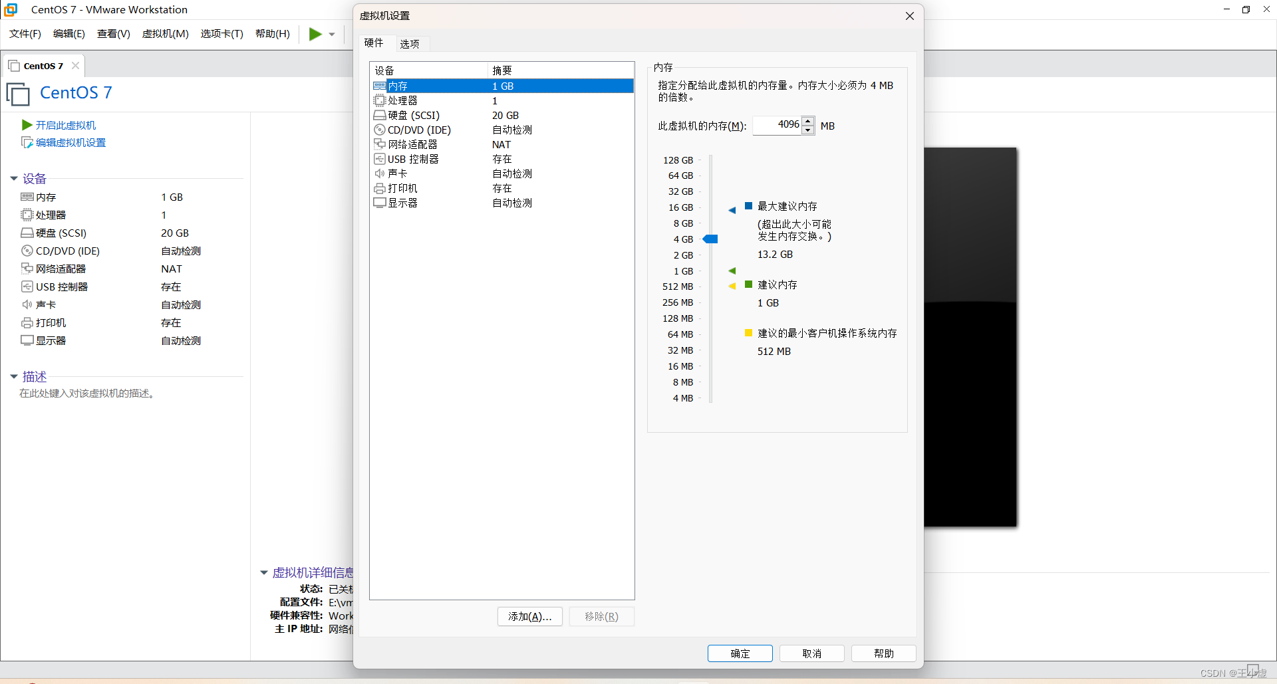Click the 编辑虚拟机设置 link

coord(71,142)
